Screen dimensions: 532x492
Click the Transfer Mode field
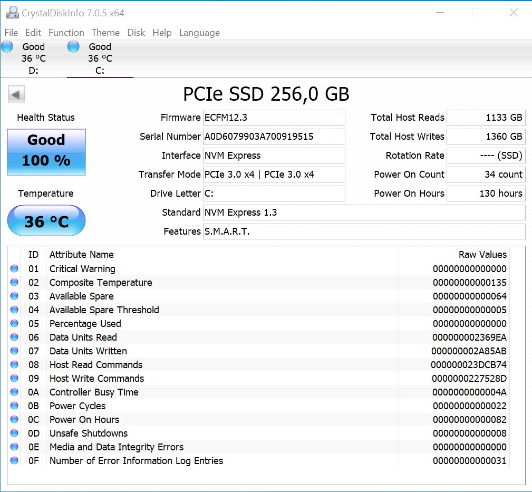274,175
